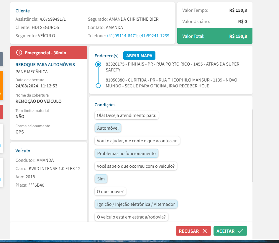Click Contato value AMANDA
Image resolution: width=279 pixels, height=243 pixels.
click(114, 27)
